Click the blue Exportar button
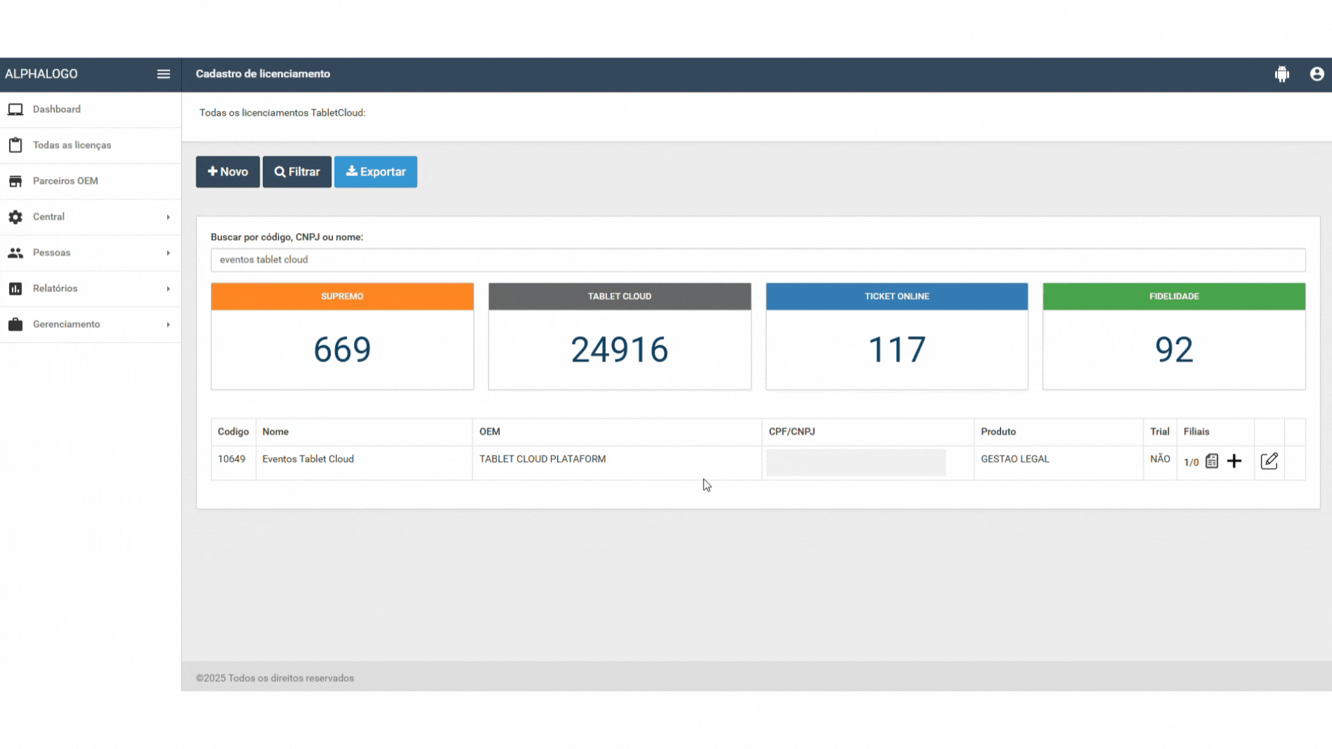The image size is (1332, 749). point(375,172)
